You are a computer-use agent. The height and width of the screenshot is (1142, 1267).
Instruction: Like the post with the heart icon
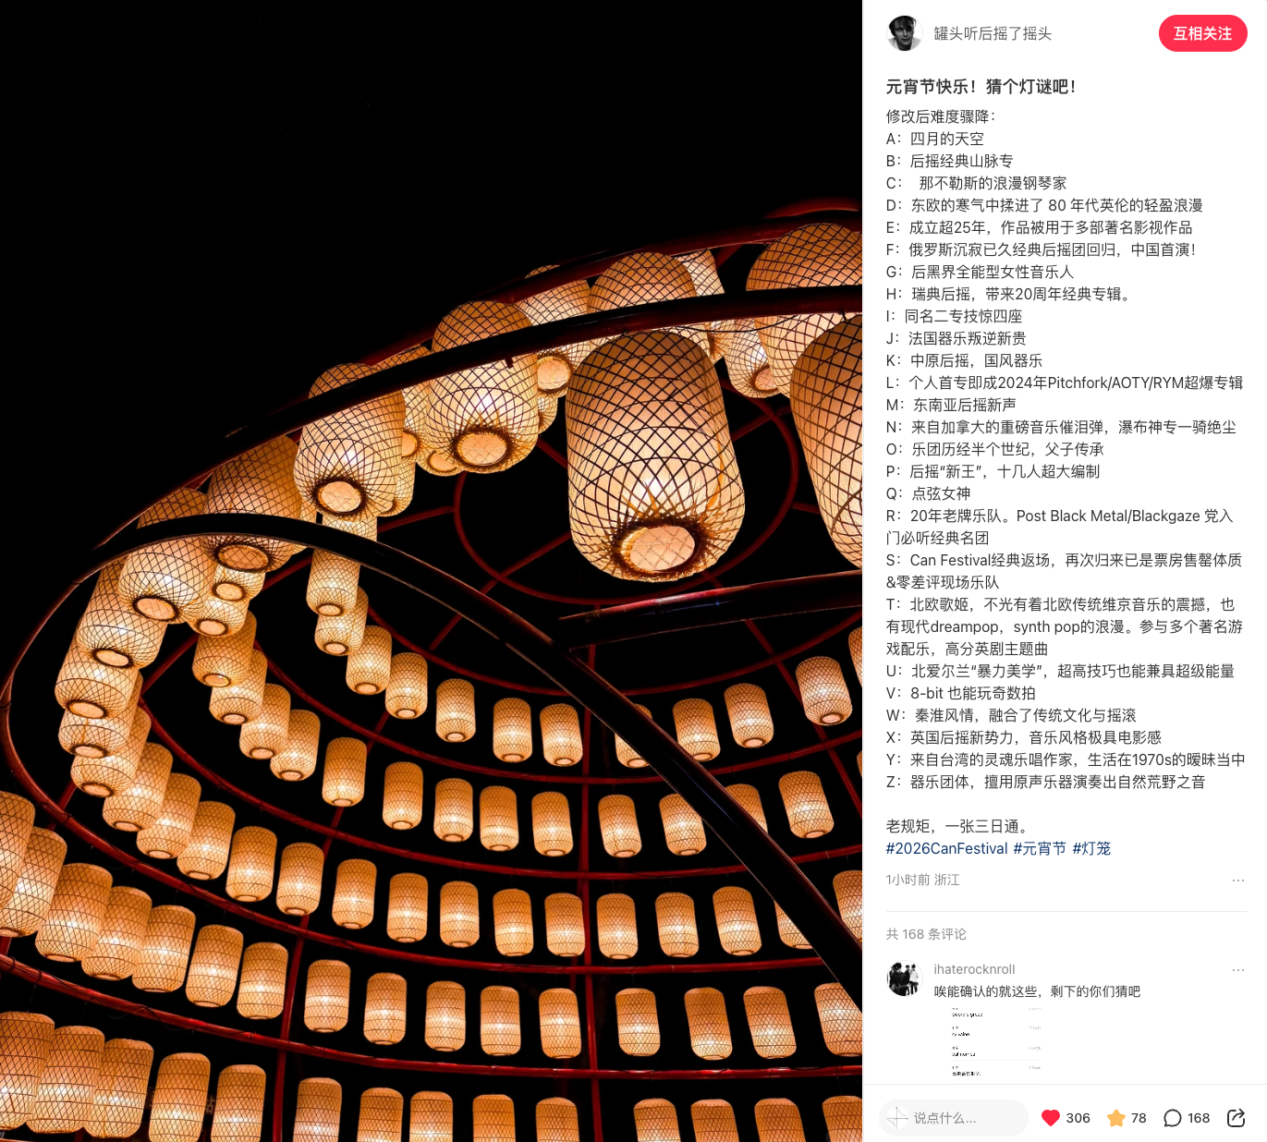(1050, 1118)
